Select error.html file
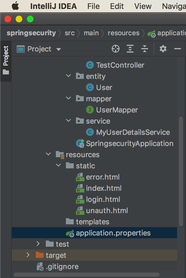 (x=103, y=177)
